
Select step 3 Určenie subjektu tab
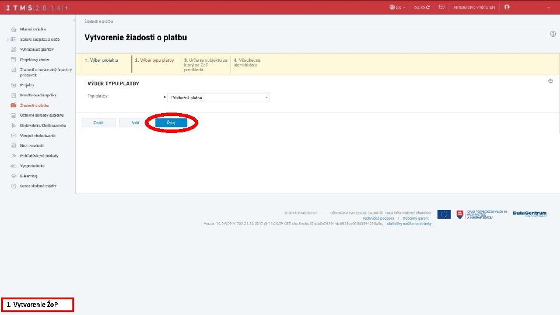click(x=206, y=65)
